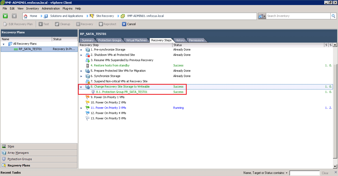Viewport: 338px width, 176px height.
Task: Click the green back navigation arrow
Action: point(5,16)
